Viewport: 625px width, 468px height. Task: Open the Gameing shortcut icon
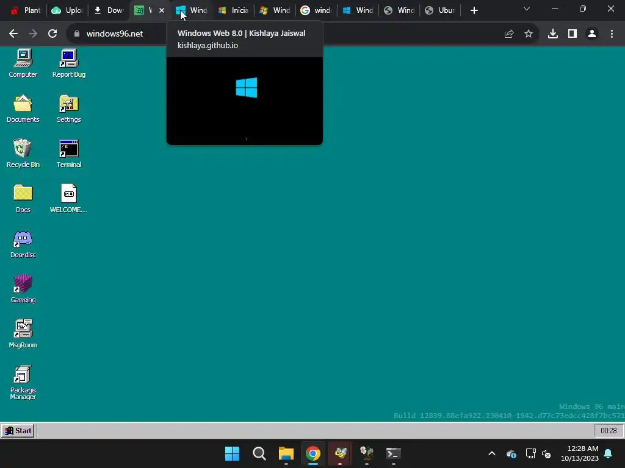23,288
